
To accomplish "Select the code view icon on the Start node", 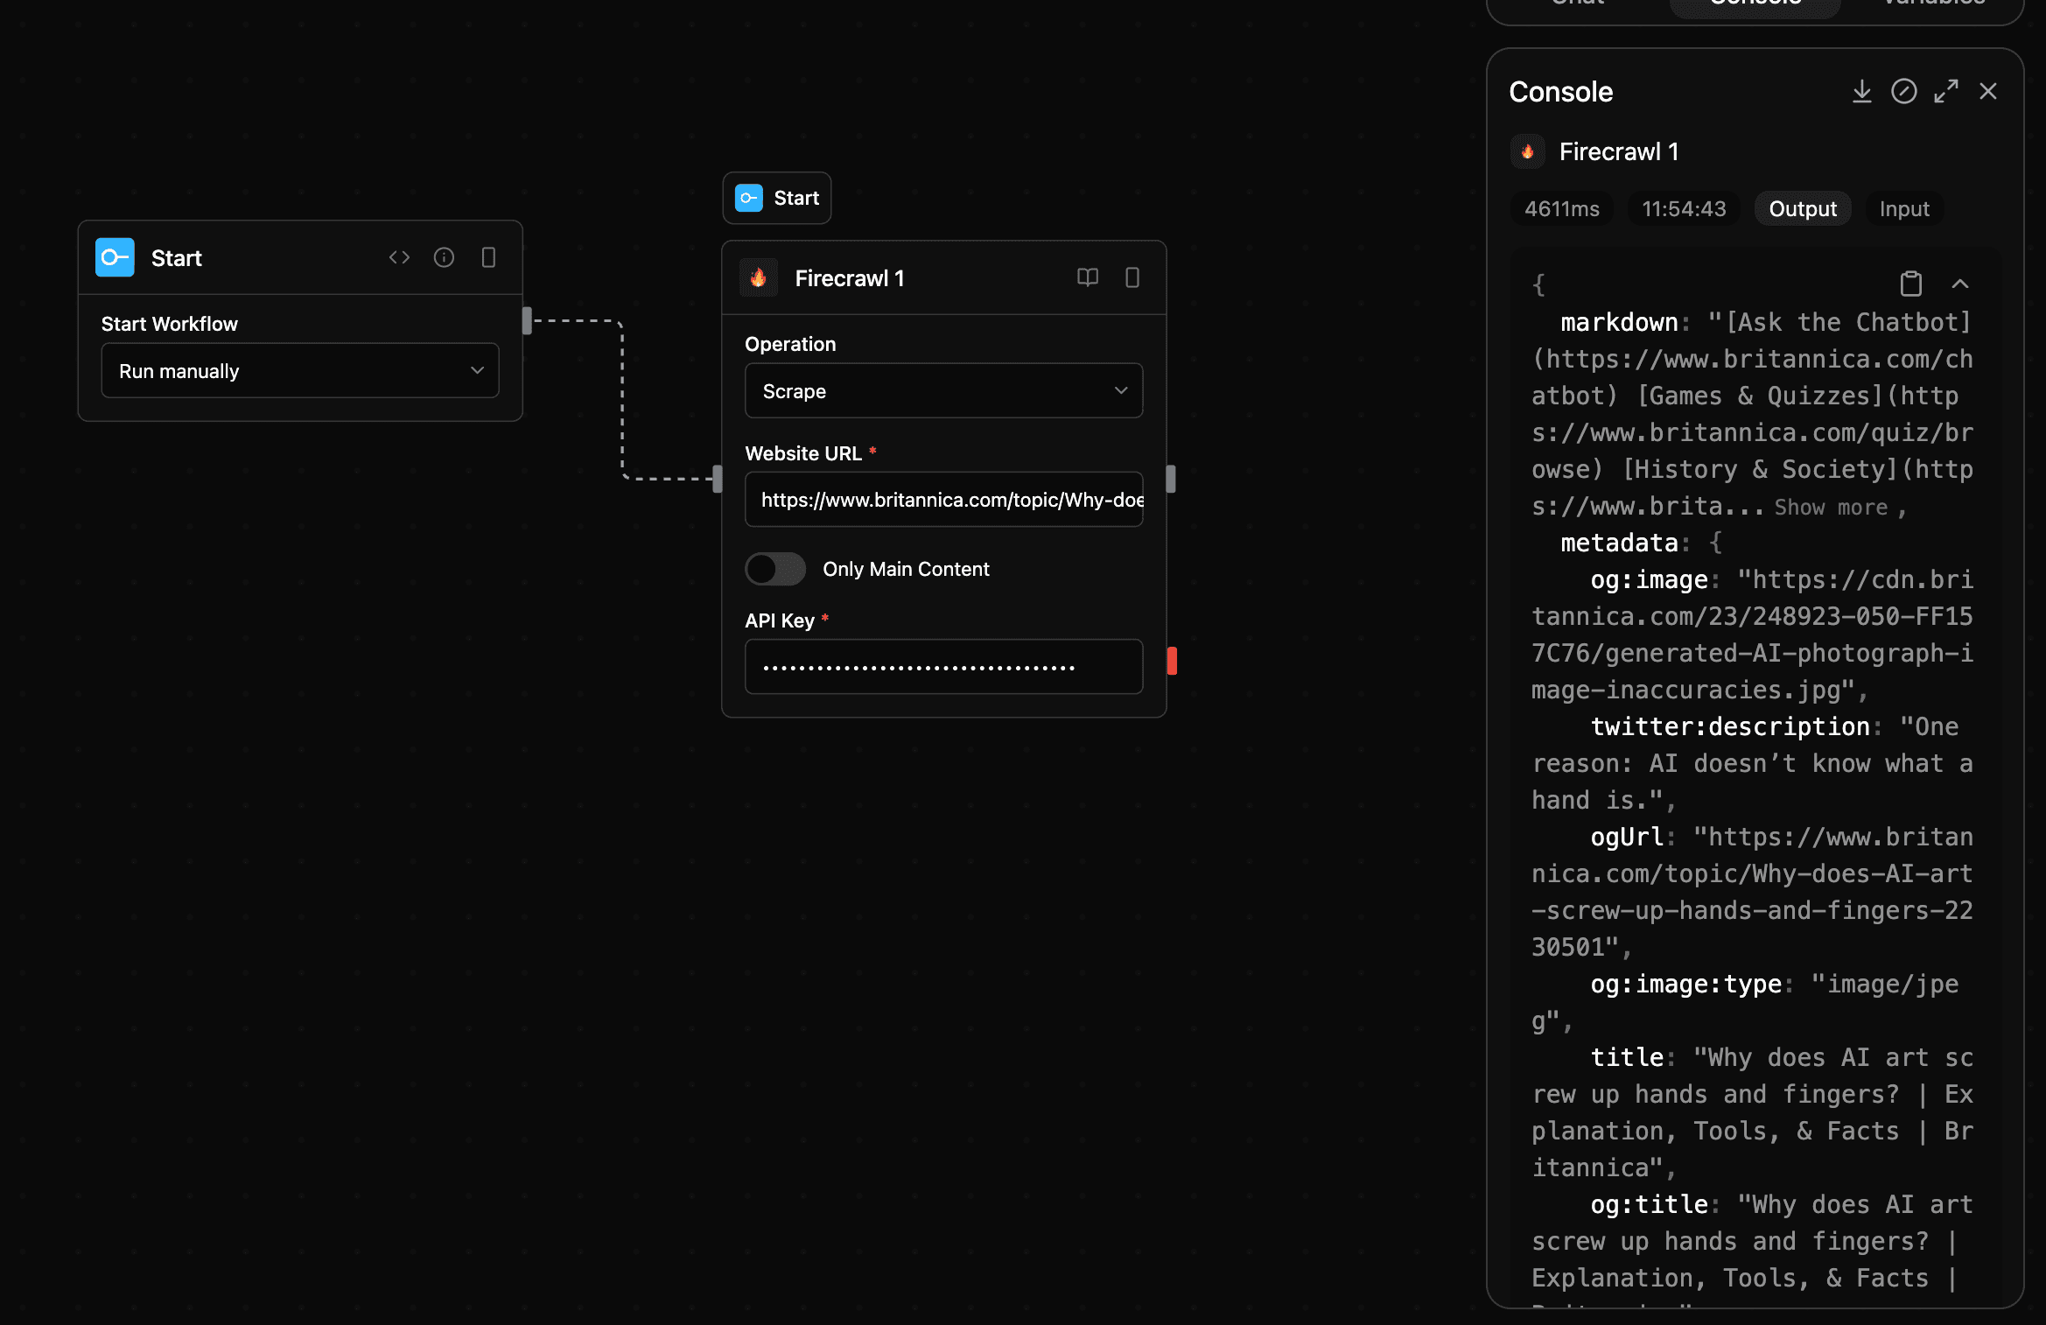I will 399,257.
